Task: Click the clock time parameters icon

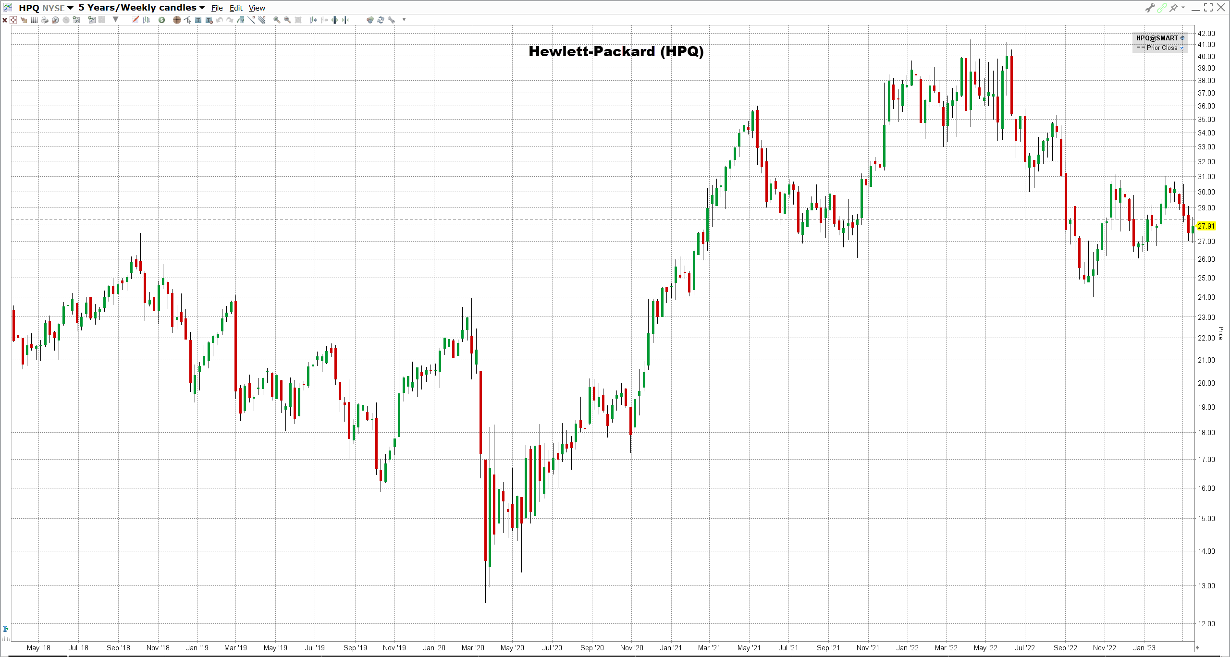Action: coord(55,20)
